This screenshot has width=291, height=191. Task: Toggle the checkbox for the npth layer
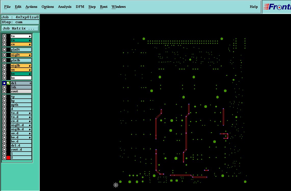(4, 105)
